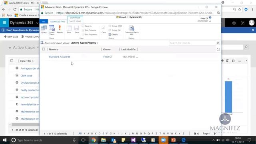Open the chart more options ellipsis
This screenshot has height=144, width=256.
(x=239, y=61)
